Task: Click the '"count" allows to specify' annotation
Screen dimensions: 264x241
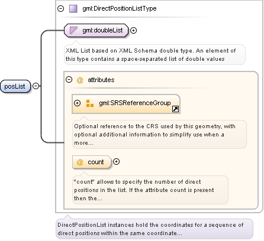Action: 150,190
